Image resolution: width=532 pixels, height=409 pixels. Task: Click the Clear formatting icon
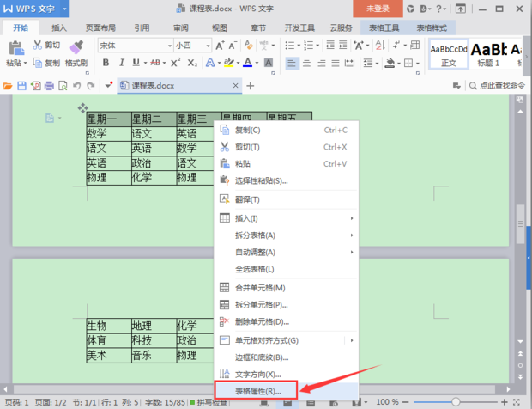[248, 45]
